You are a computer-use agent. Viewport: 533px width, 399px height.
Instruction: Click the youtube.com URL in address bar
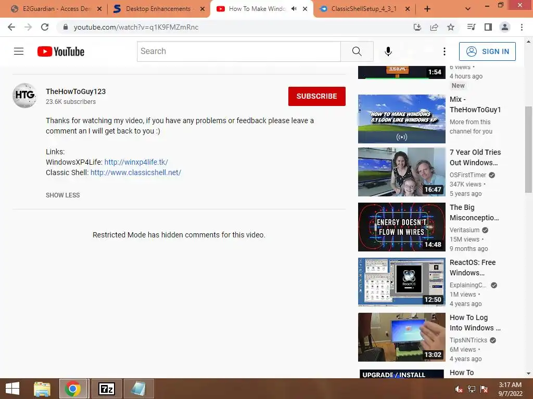tap(136, 27)
